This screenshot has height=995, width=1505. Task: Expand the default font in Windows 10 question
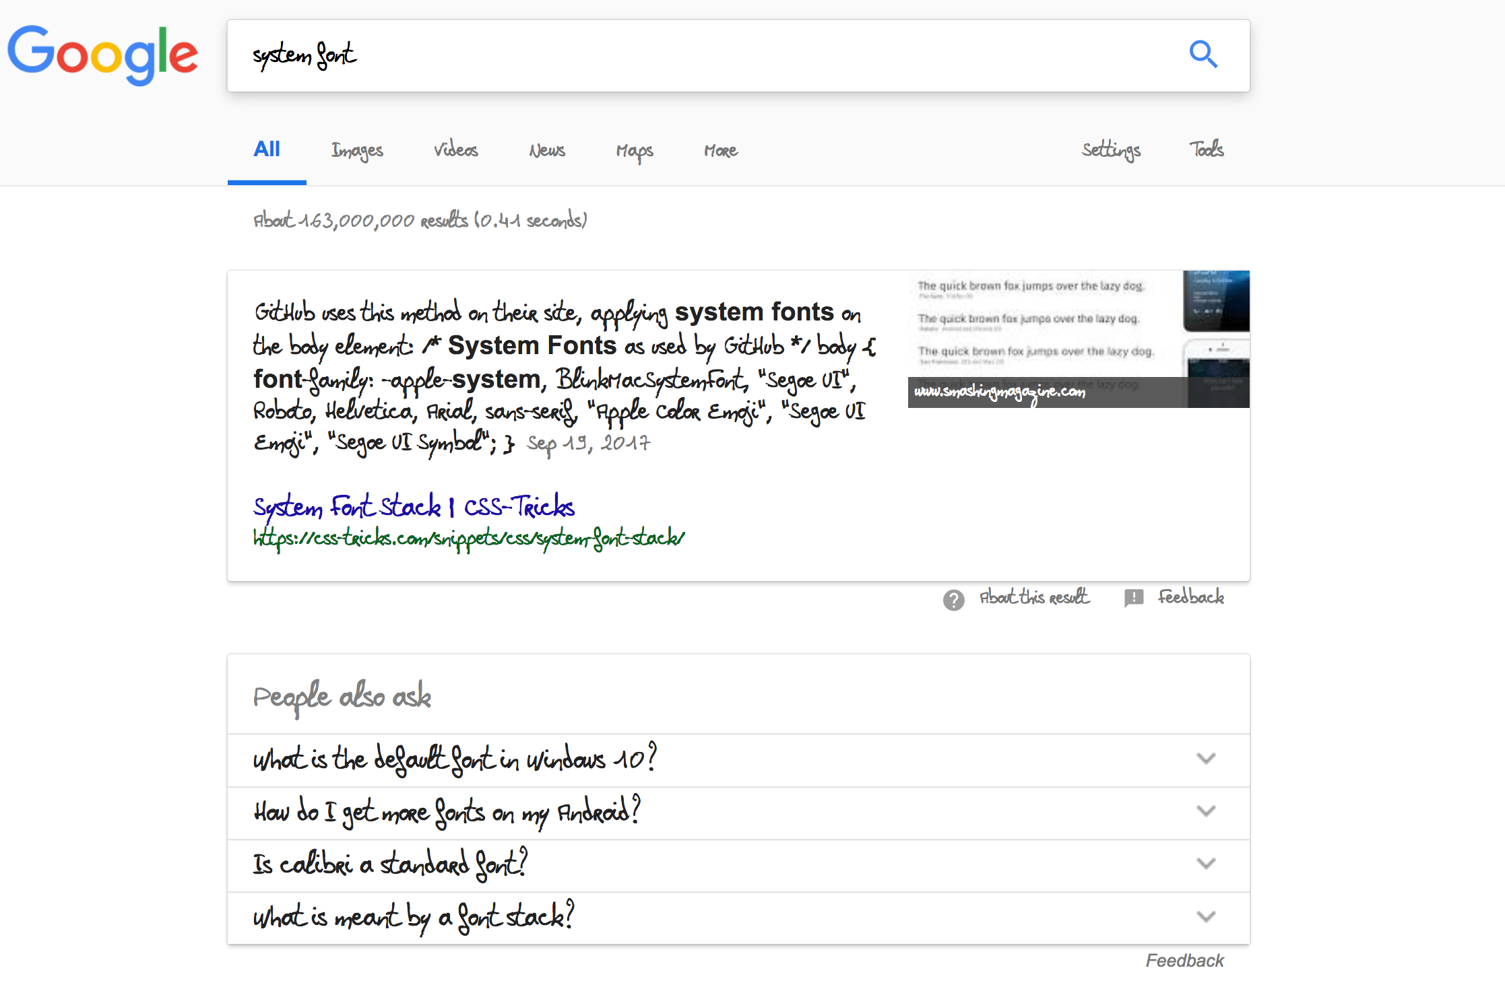click(738, 760)
